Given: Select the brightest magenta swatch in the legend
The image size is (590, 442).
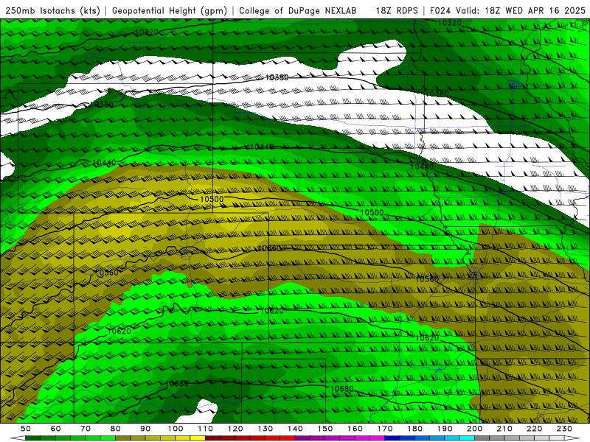Looking at the screenshot, I should (377, 438).
